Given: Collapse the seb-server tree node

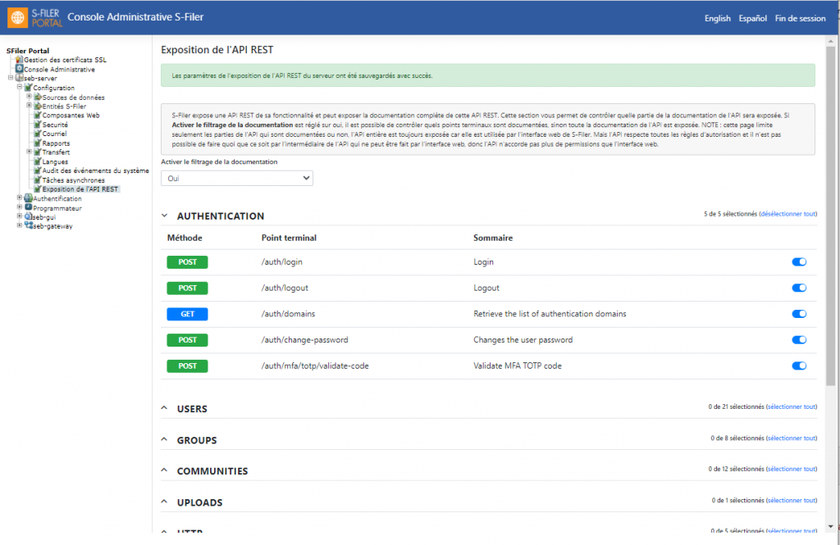Looking at the screenshot, I should [x=10, y=78].
